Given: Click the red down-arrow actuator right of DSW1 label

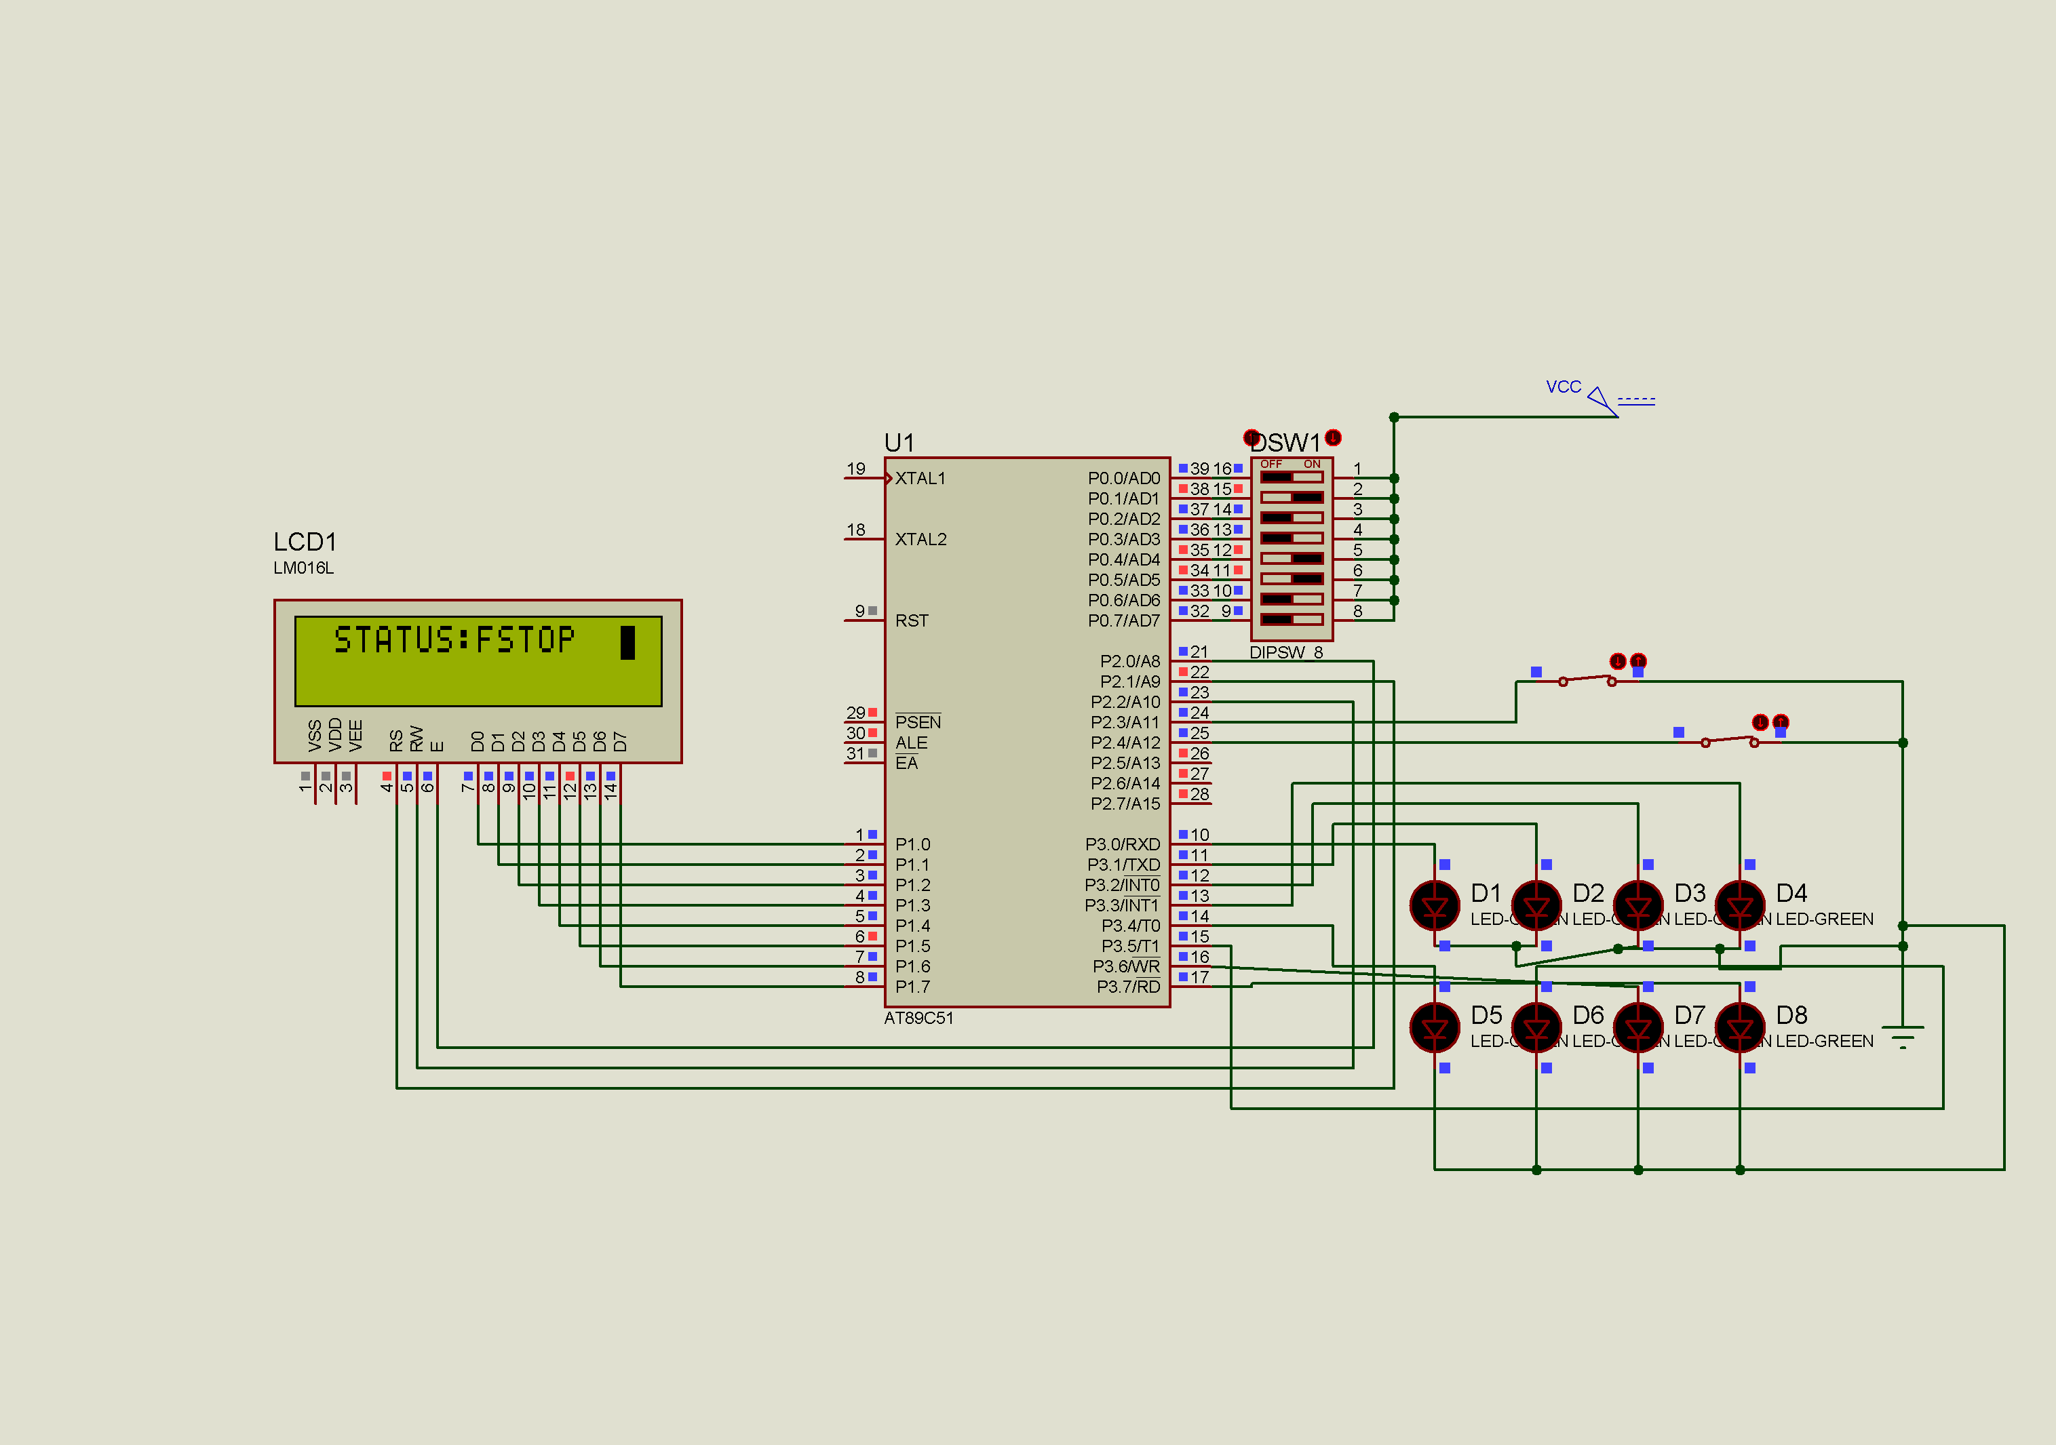Looking at the screenshot, I should [x=1334, y=438].
